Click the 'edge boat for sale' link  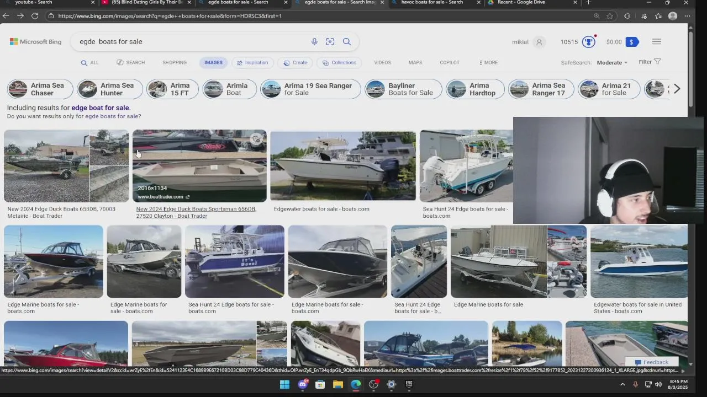pos(100,108)
